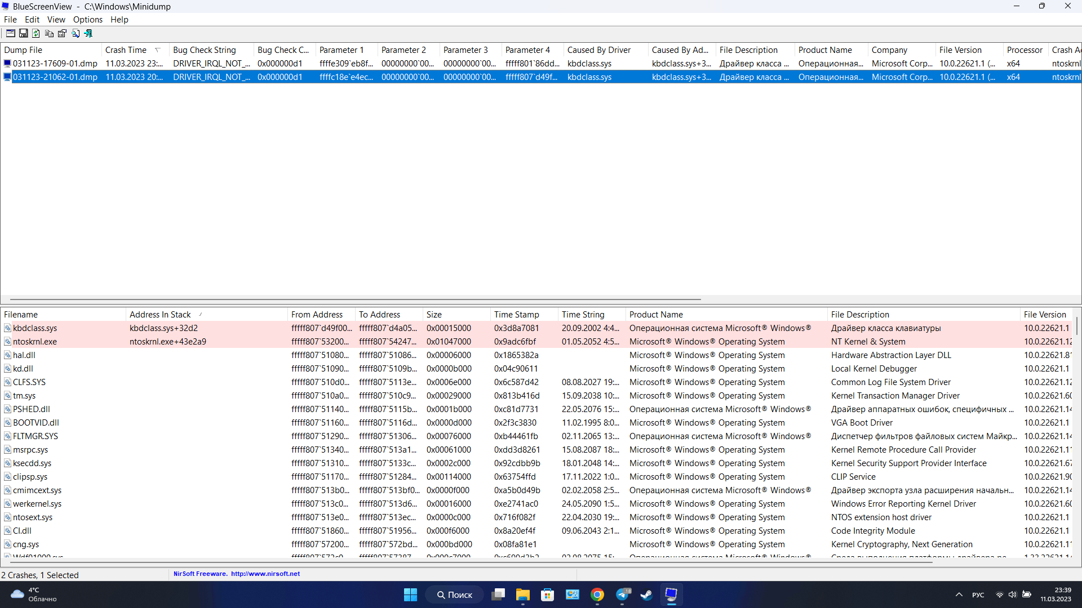Screen dimensions: 1082x608
Task: Click the upper pane horizontal scrollbar
Action: point(355,299)
